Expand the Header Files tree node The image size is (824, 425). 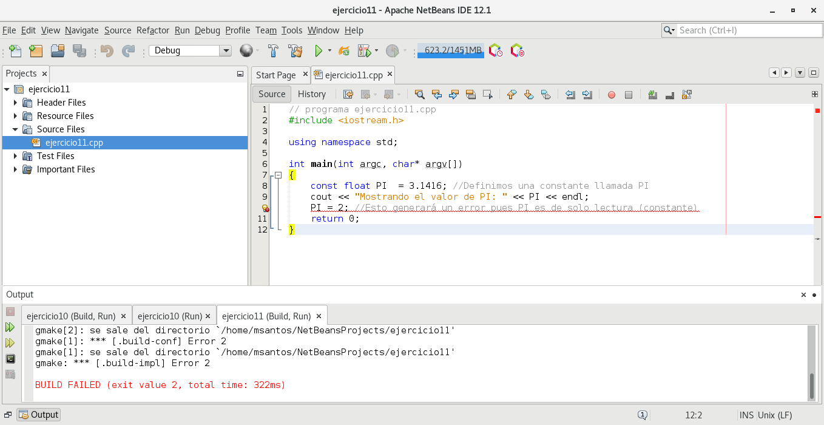16,103
